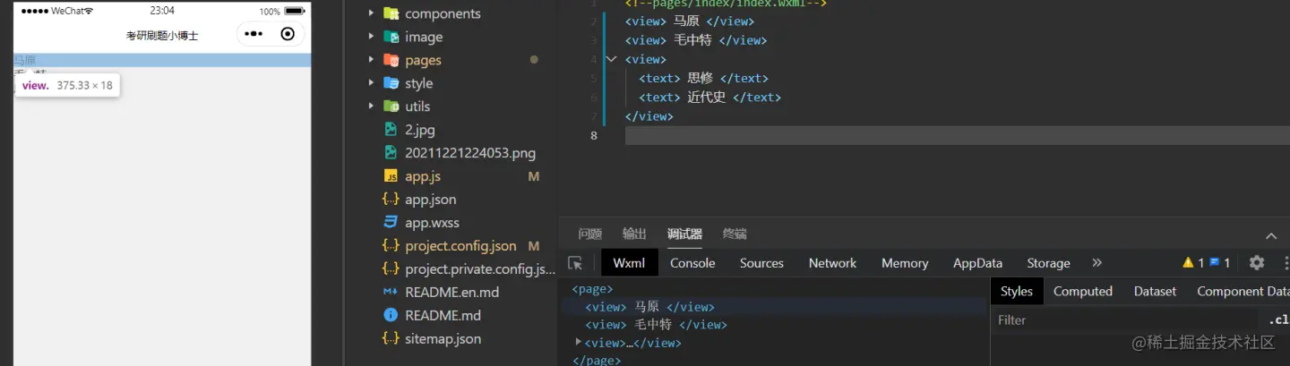Open the Storage debugger tab
This screenshot has width=1290, height=366.
pyautogui.click(x=1048, y=263)
